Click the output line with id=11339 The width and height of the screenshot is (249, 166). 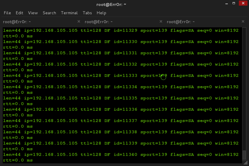click(x=121, y=143)
